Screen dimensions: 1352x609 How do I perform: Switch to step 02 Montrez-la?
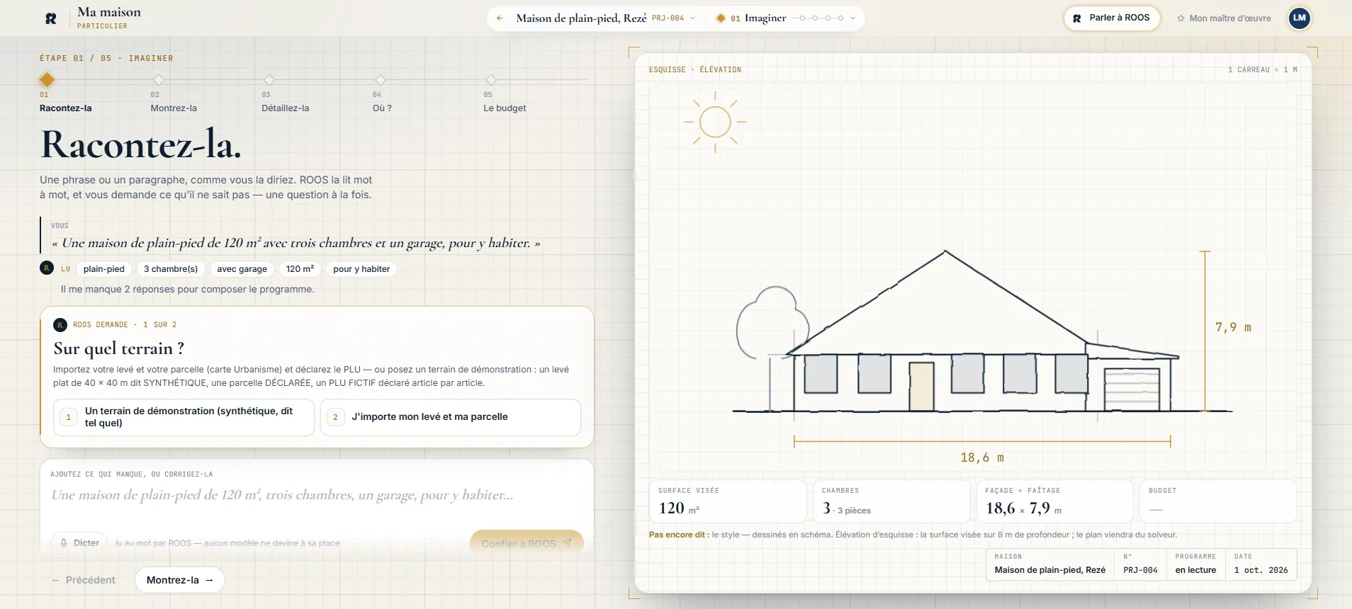coord(174,94)
